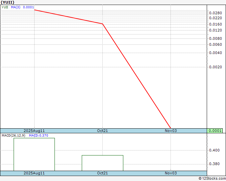226x181 pixels.
Task: Click Nov03 date on price chart axis
Action: click(x=171, y=131)
